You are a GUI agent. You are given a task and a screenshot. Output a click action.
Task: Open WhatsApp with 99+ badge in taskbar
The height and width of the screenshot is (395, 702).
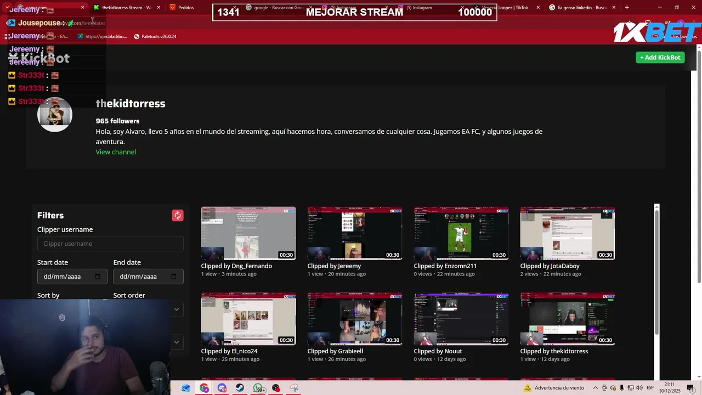[x=259, y=388]
